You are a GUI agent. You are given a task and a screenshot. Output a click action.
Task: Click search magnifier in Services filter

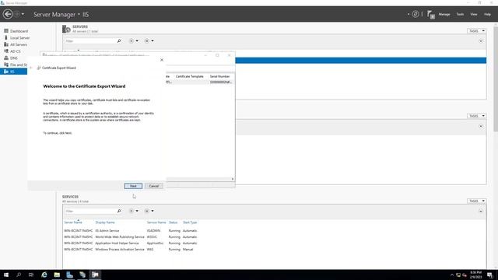pos(119,211)
